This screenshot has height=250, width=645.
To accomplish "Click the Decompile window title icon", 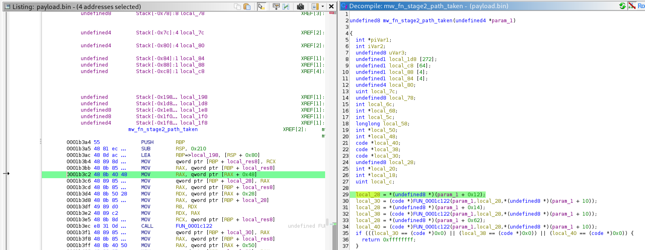I will pos(344,6).
